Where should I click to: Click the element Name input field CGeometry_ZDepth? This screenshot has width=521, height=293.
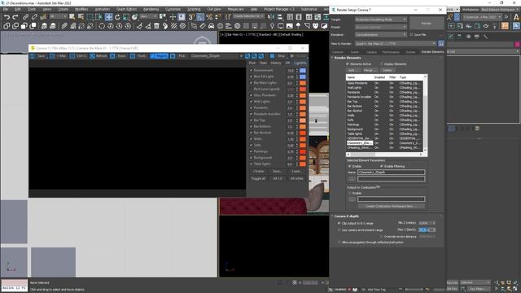coord(391,172)
